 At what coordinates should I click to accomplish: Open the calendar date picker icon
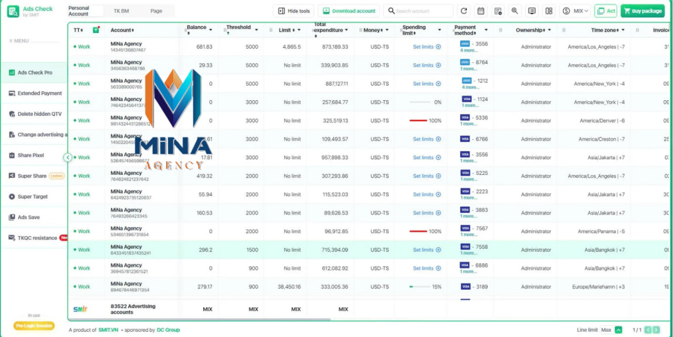[x=481, y=11]
